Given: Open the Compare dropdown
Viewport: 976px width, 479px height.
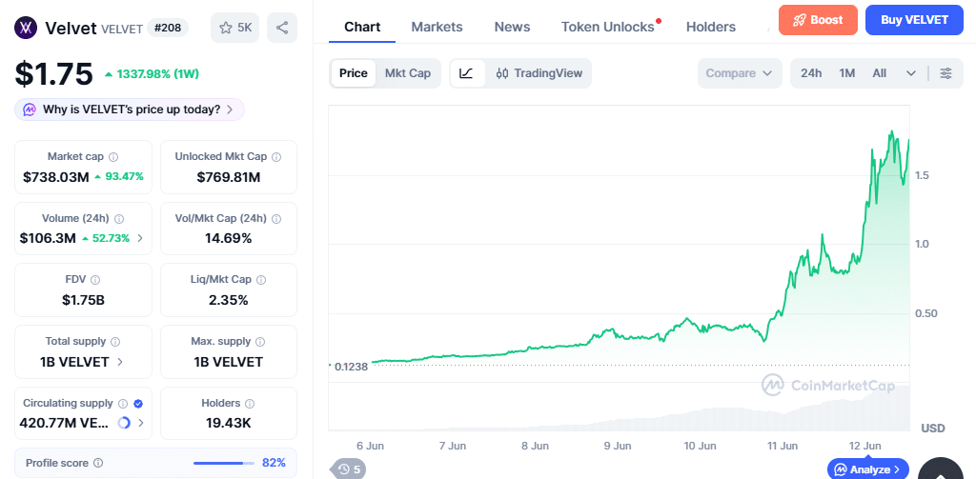Looking at the screenshot, I should click(x=740, y=73).
